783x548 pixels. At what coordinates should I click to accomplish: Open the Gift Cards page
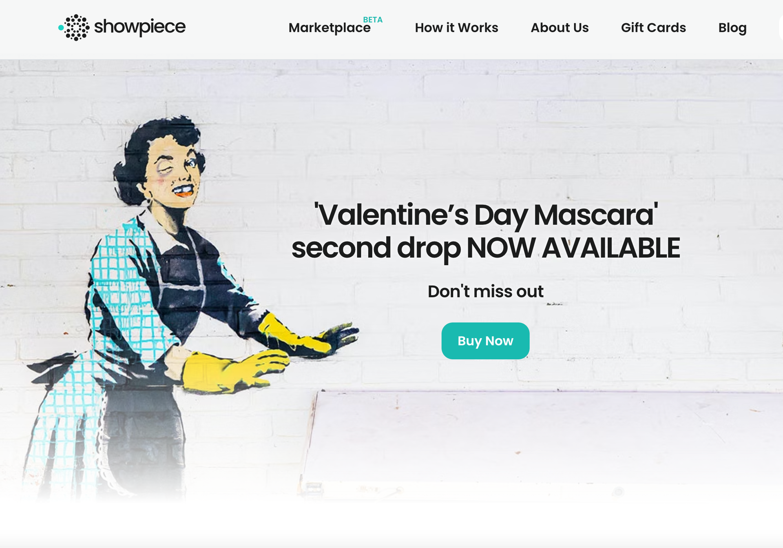(653, 28)
